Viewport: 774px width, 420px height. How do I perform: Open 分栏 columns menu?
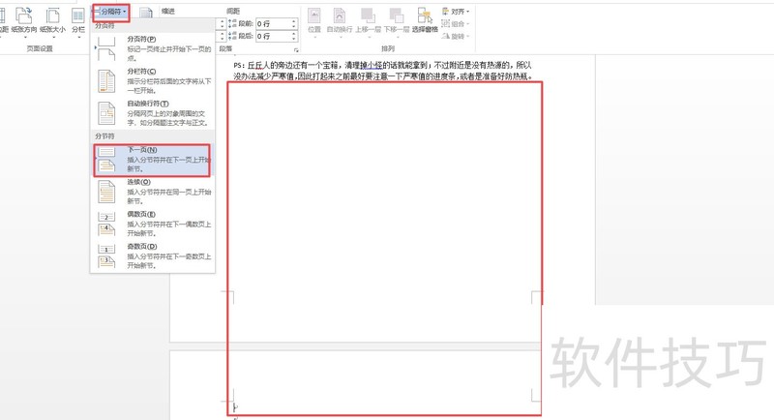(x=78, y=21)
